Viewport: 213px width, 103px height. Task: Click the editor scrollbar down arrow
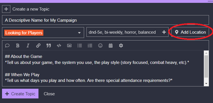point(206,84)
